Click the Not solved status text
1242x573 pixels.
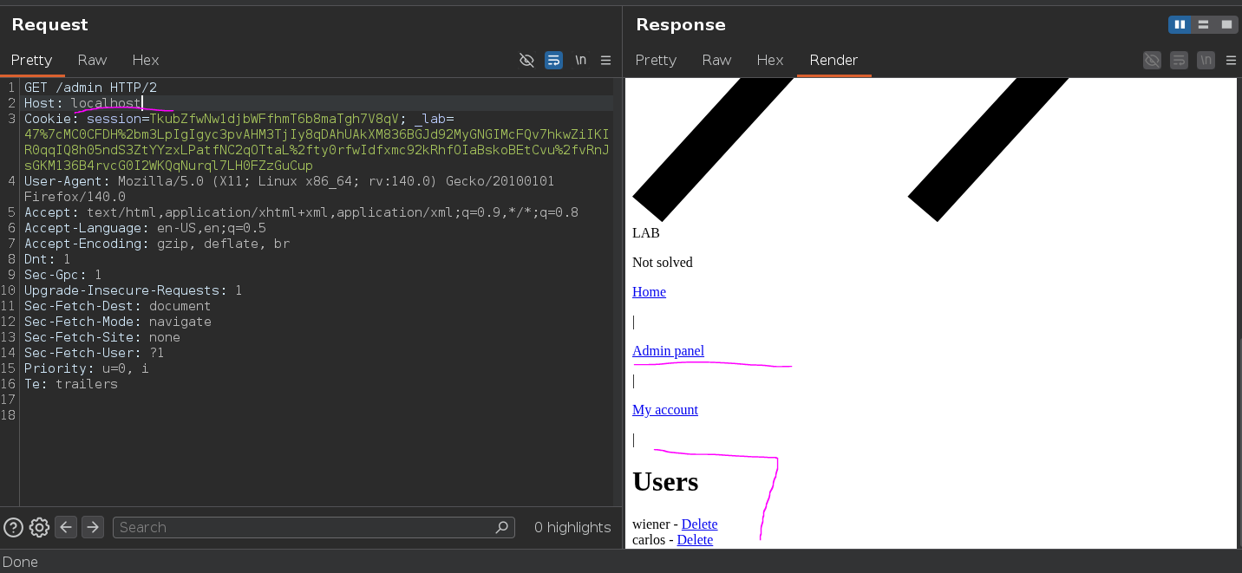click(x=662, y=263)
